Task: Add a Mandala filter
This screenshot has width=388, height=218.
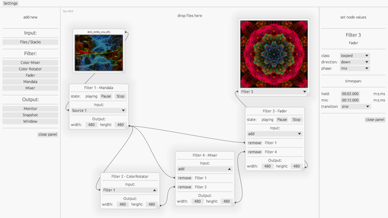Action: click(30, 82)
